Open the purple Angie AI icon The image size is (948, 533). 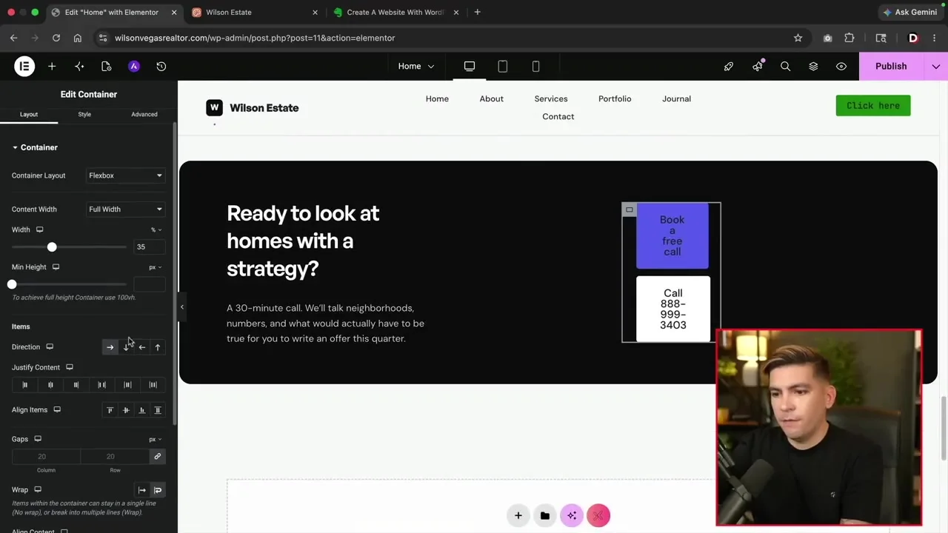click(134, 67)
